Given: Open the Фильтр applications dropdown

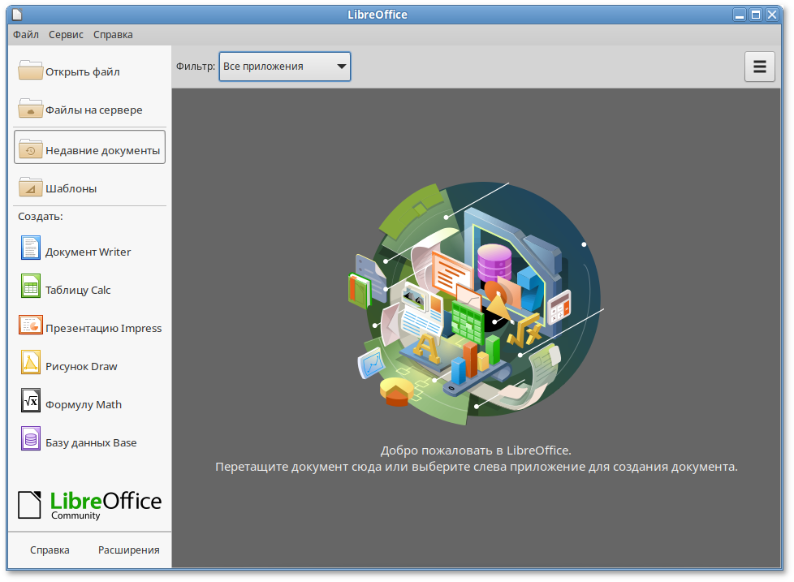Looking at the screenshot, I should click(284, 67).
